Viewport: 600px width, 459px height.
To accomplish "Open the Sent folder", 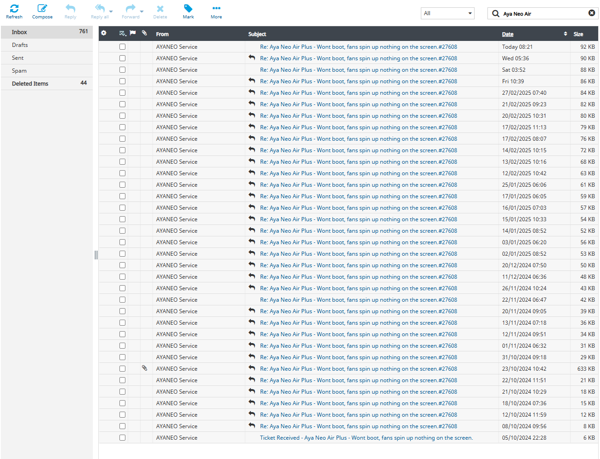I will (x=47, y=57).
